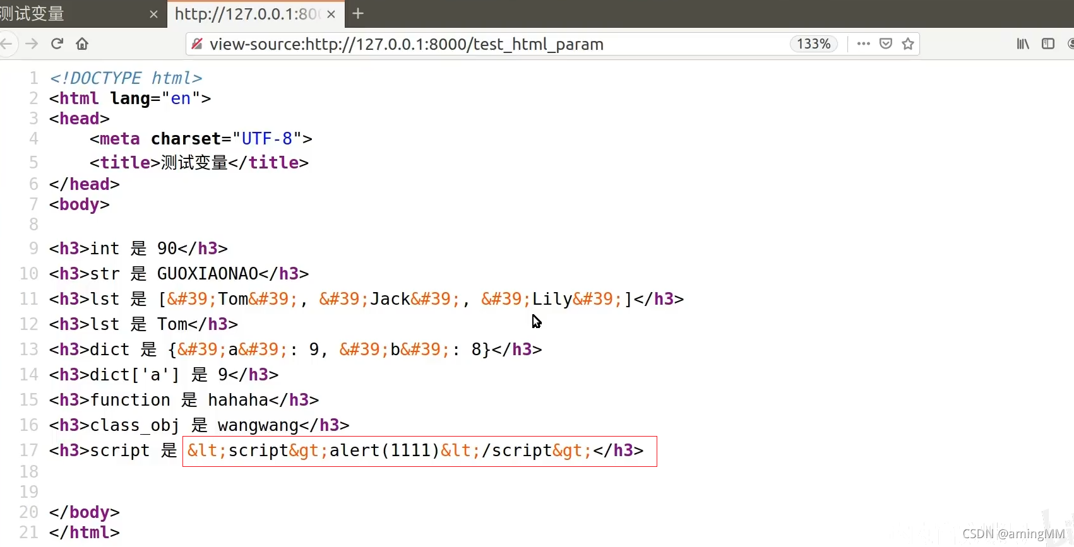Click the 'int 是 90' source line
The image size is (1074, 547).
[x=138, y=249]
